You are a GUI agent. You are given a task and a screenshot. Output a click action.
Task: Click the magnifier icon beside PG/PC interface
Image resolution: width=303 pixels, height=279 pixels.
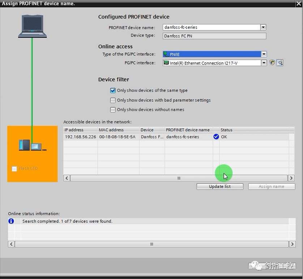tap(279, 63)
